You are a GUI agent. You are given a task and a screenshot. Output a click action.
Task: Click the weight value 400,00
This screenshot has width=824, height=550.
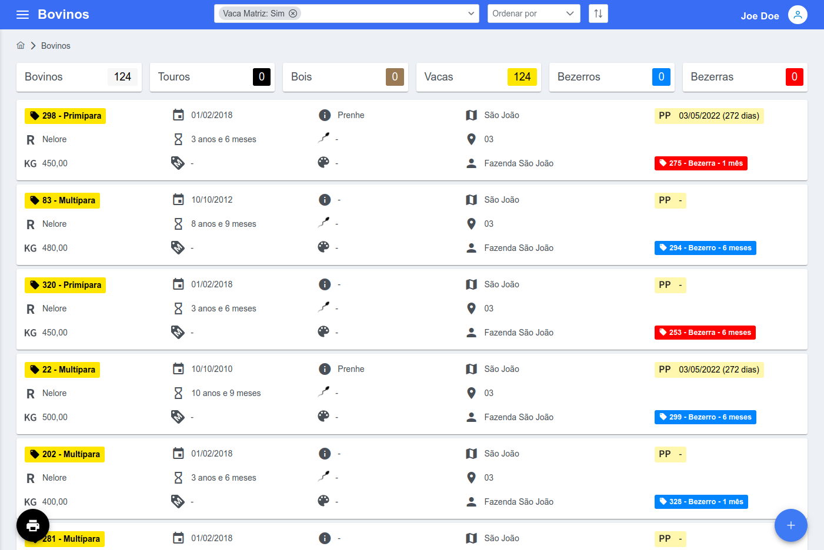pos(55,502)
